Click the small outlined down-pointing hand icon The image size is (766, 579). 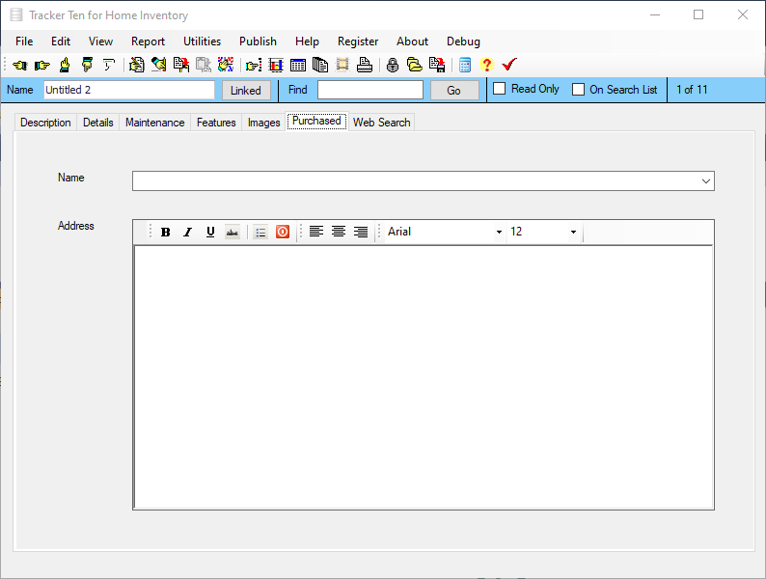[x=109, y=65]
